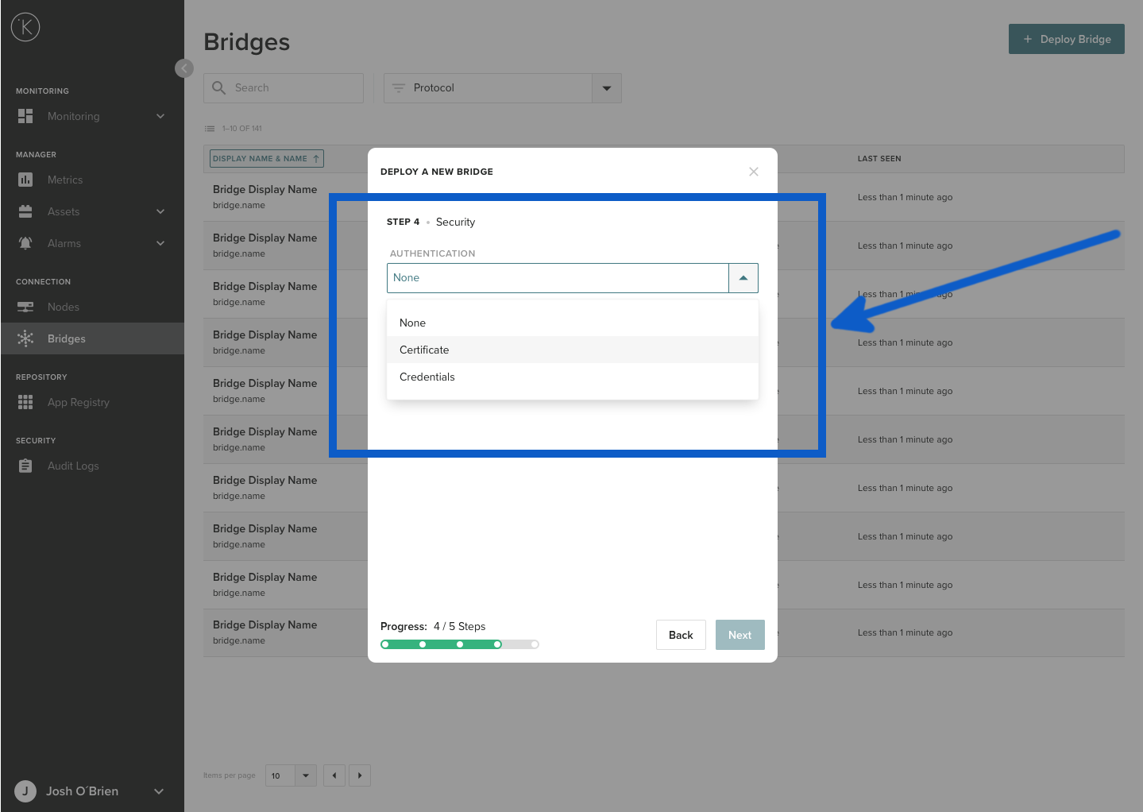The height and width of the screenshot is (812, 1143).
Task: Open the Protocol filter dropdown
Action: tap(606, 87)
